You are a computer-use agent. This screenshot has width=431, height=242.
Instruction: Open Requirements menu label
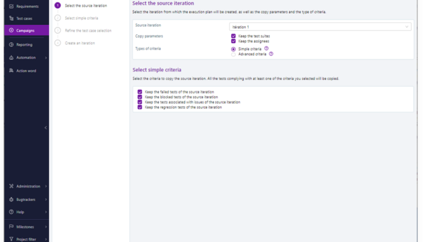click(28, 6)
